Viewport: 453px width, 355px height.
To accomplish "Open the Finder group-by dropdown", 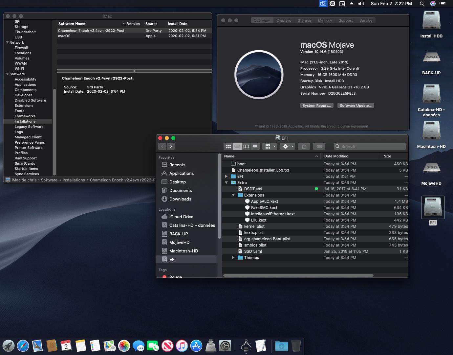I will pyautogui.click(x=270, y=146).
